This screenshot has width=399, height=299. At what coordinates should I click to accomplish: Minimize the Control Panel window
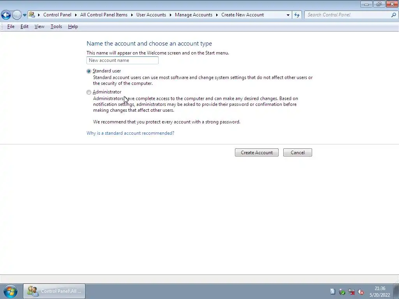pos(366,4)
